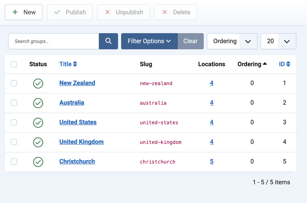Click the Ordering column header
Viewport: 307px width, 203px height.
pos(252,64)
